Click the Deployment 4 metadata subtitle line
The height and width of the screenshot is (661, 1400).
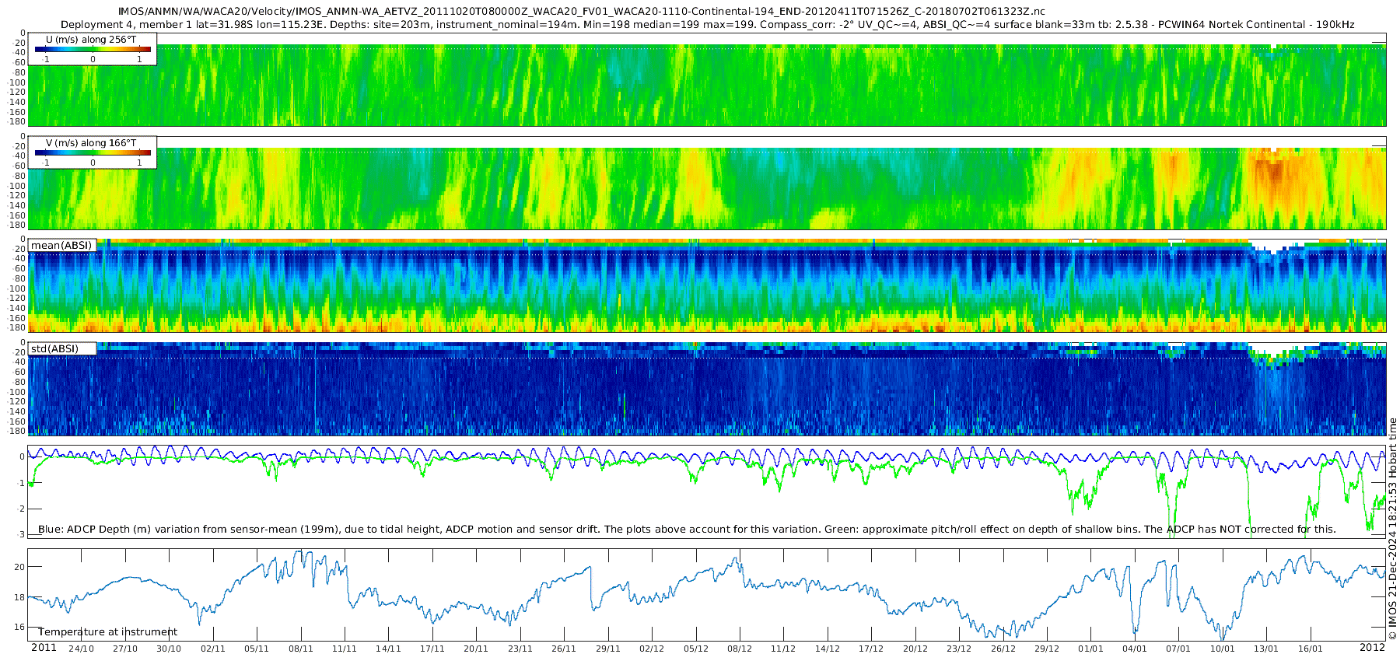point(707,25)
